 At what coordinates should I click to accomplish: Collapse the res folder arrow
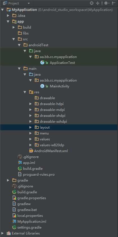tap(25, 92)
